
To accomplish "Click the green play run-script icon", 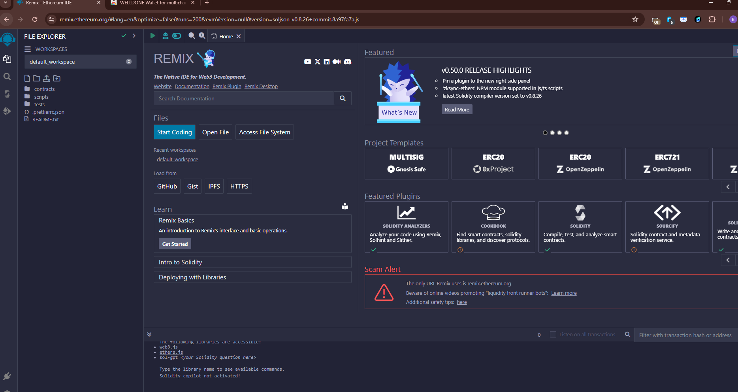I will [x=152, y=36].
